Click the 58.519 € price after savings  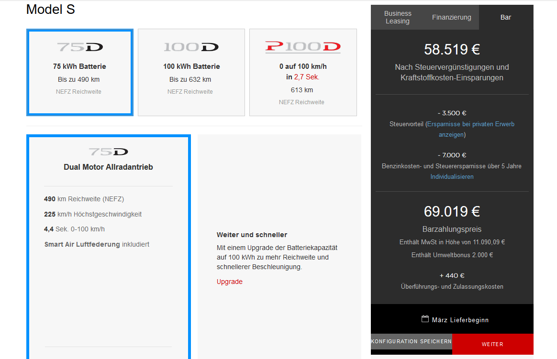click(452, 49)
